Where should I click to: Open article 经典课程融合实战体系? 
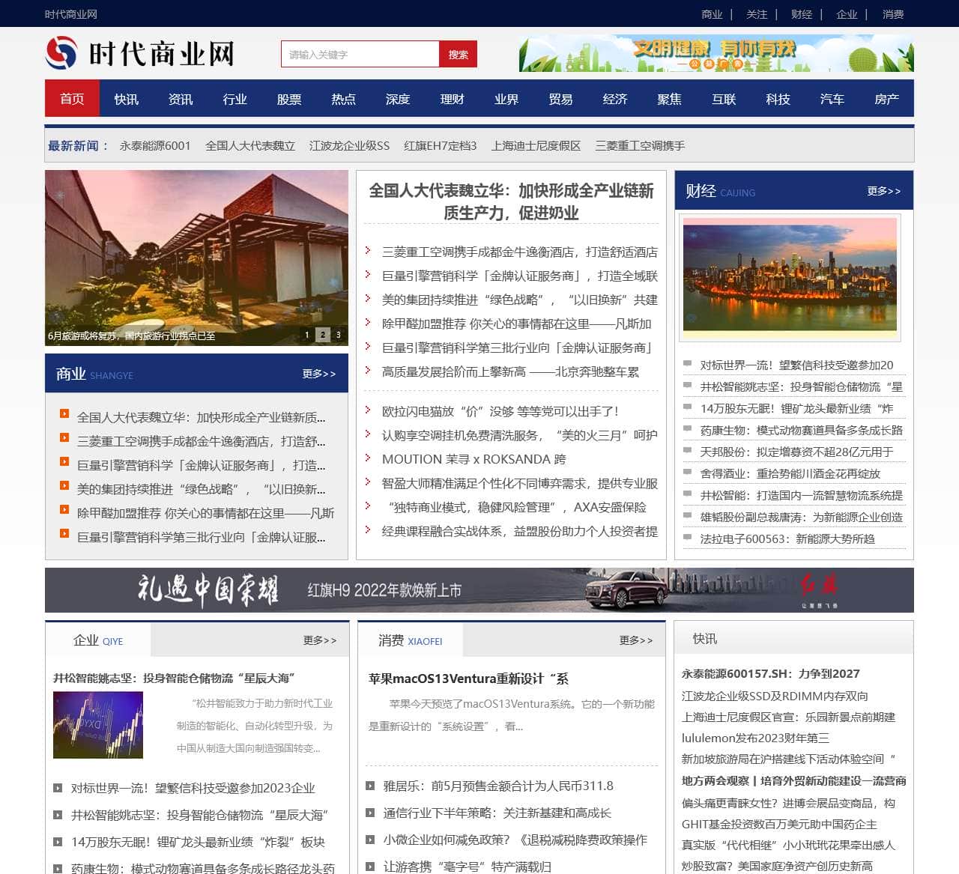point(520,531)
